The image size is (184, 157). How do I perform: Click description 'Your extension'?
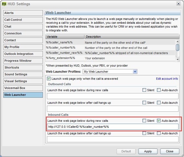pos(95,58)
